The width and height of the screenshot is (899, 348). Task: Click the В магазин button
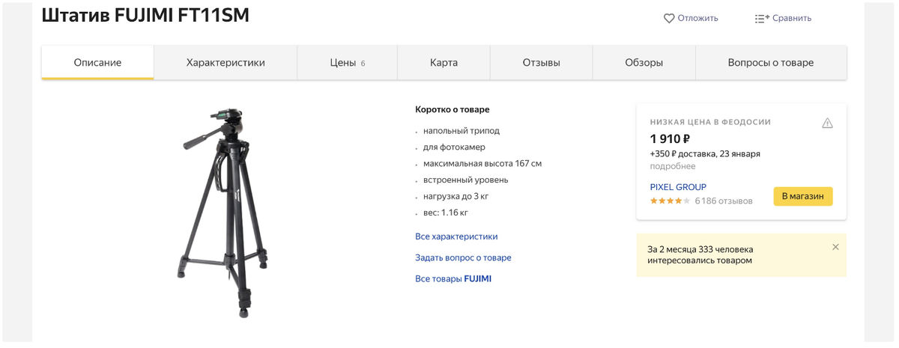point(802,196)
